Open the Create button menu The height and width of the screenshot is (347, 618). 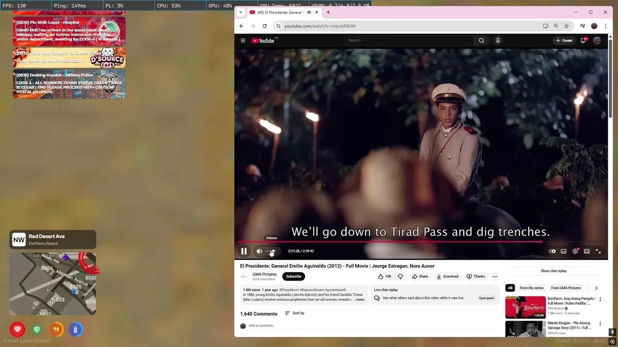tap(564, 40)
